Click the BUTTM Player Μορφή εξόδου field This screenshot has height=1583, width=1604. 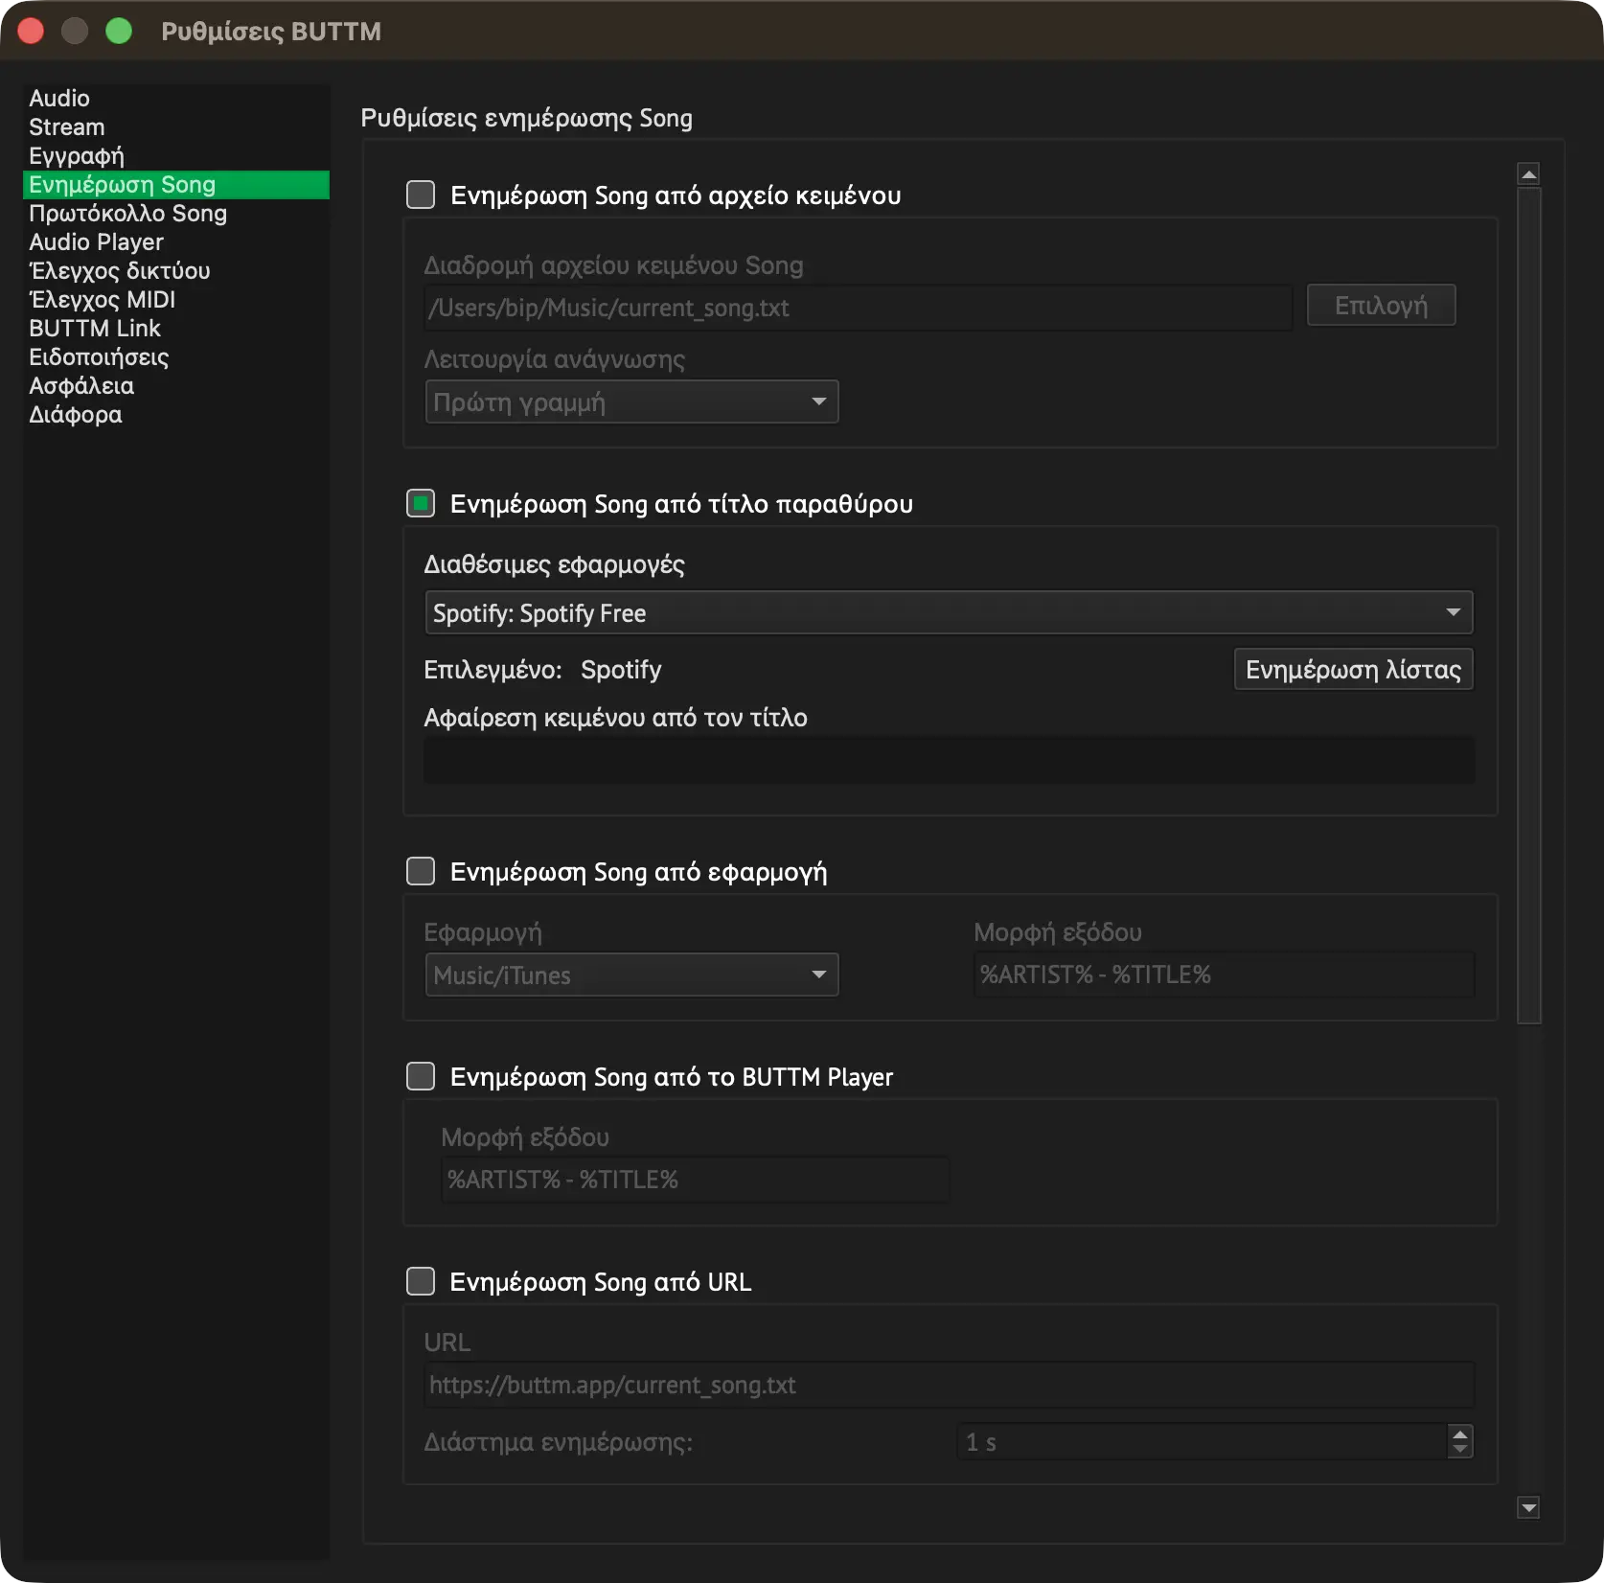point(696,1180)
